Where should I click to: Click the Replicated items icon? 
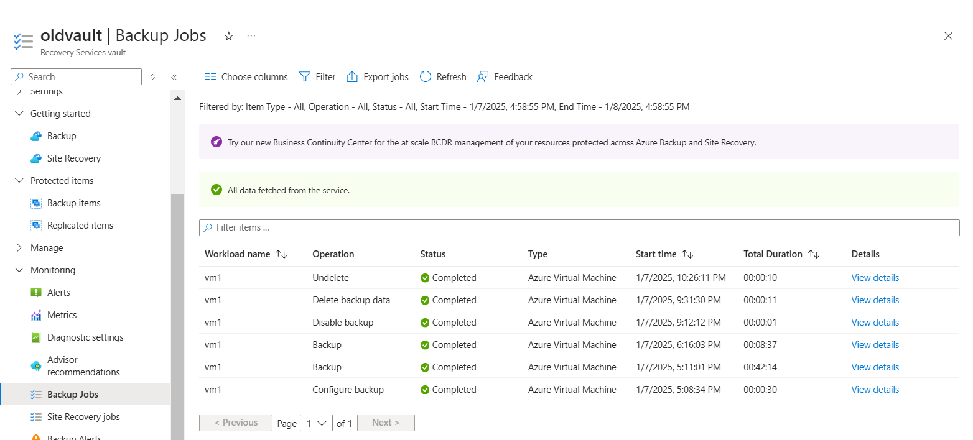coord(36,226)
